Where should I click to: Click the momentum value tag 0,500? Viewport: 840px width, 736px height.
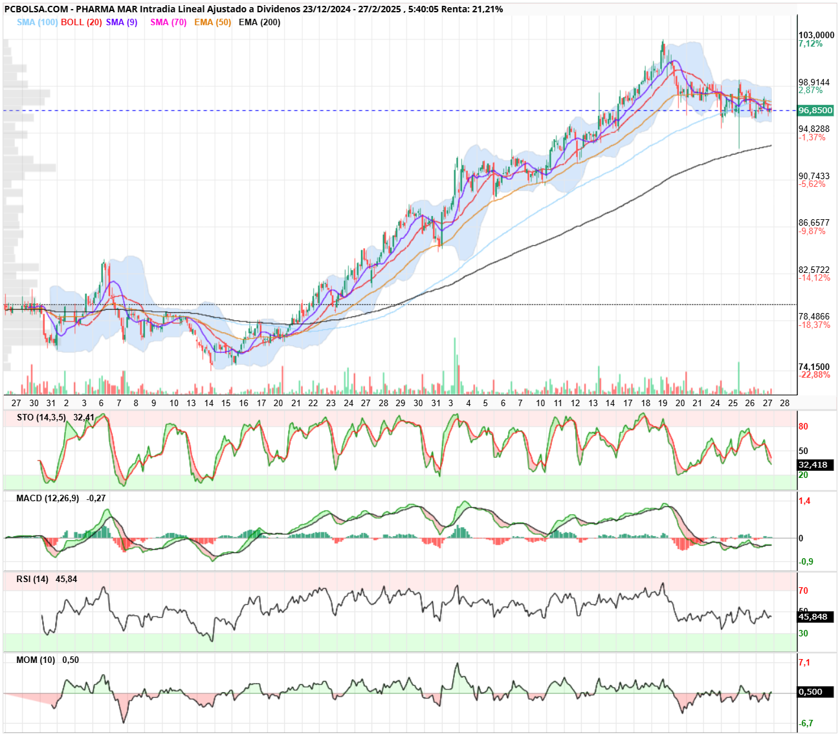(815, 692)
